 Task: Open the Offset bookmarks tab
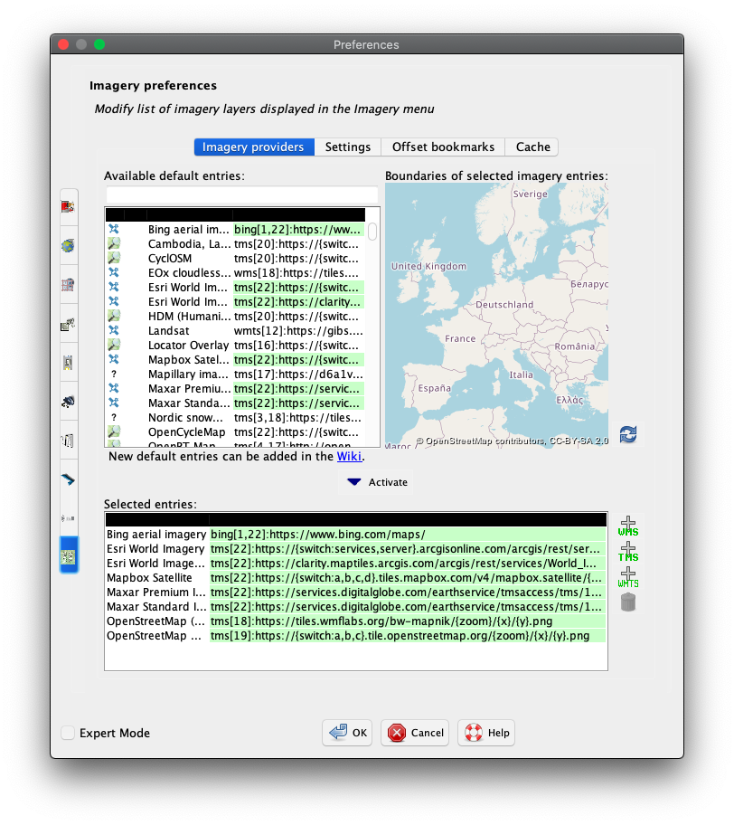[443, 147]
